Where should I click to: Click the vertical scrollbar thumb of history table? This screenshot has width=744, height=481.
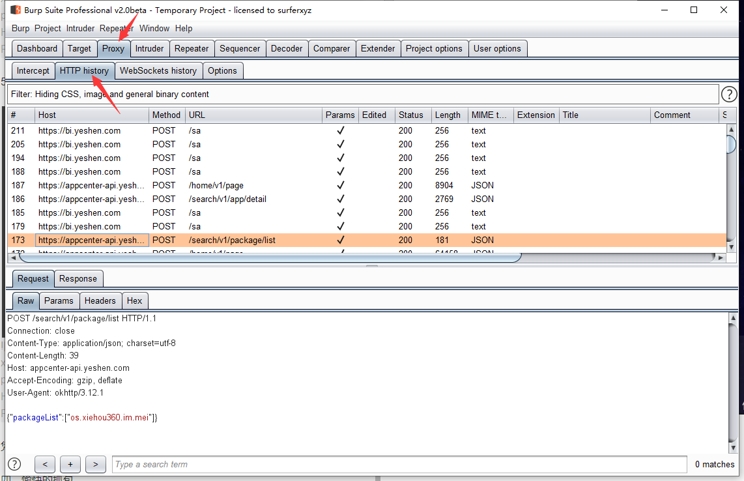click(x=731, y=144)
